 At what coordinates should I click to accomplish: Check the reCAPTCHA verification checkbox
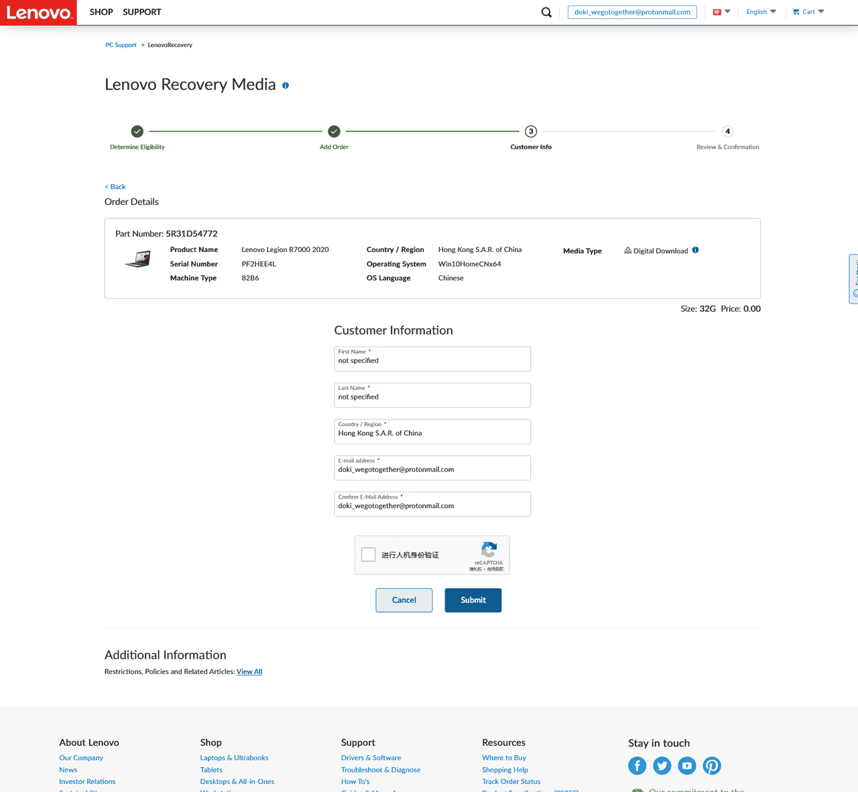click(x=369, y=555)
